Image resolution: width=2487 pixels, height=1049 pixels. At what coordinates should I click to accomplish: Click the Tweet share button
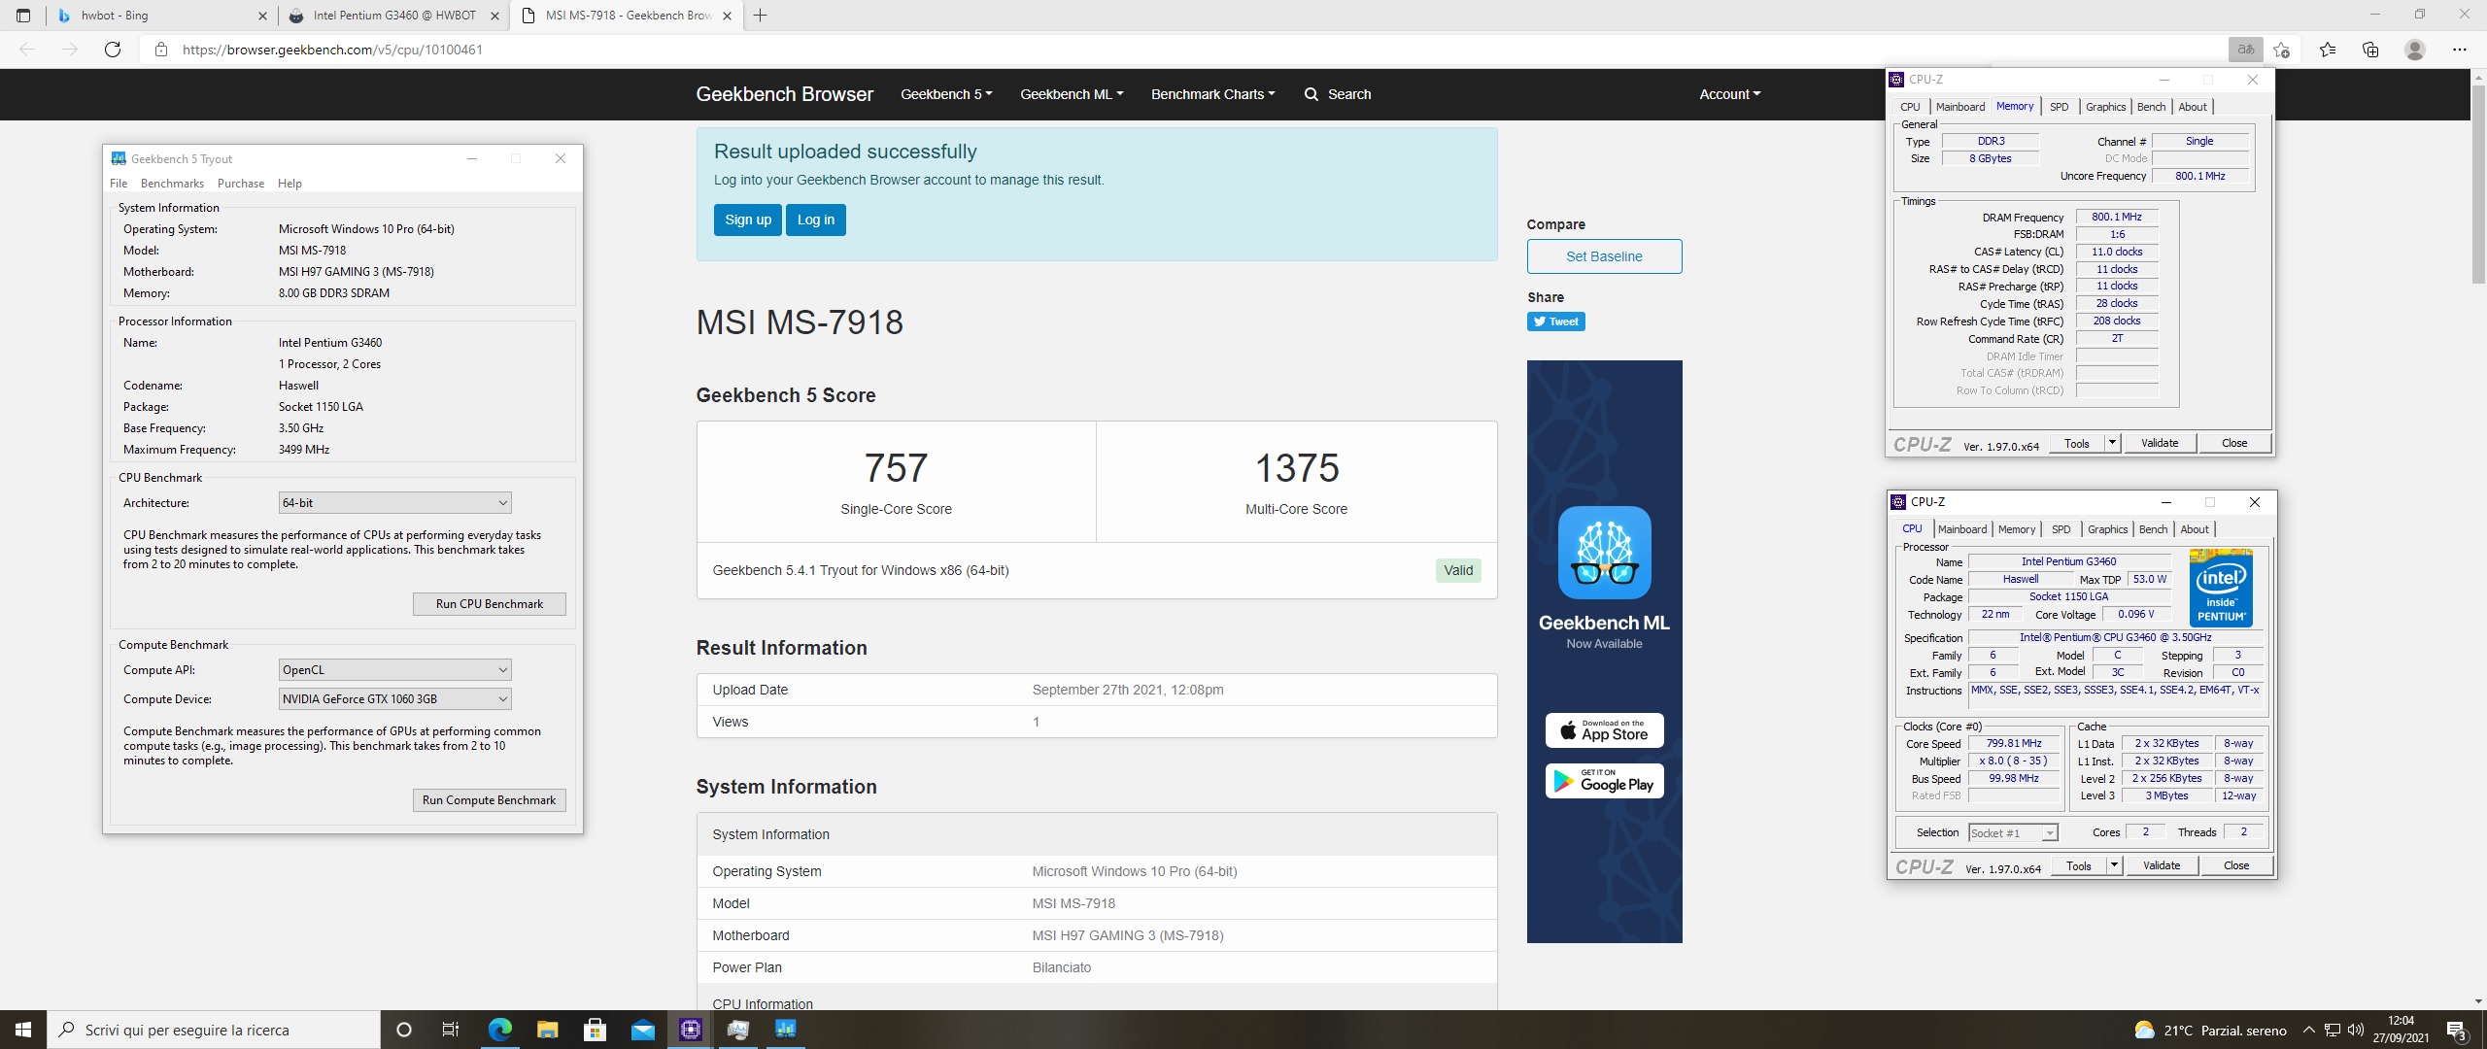pyautogui.click(x=1555, y=321)
